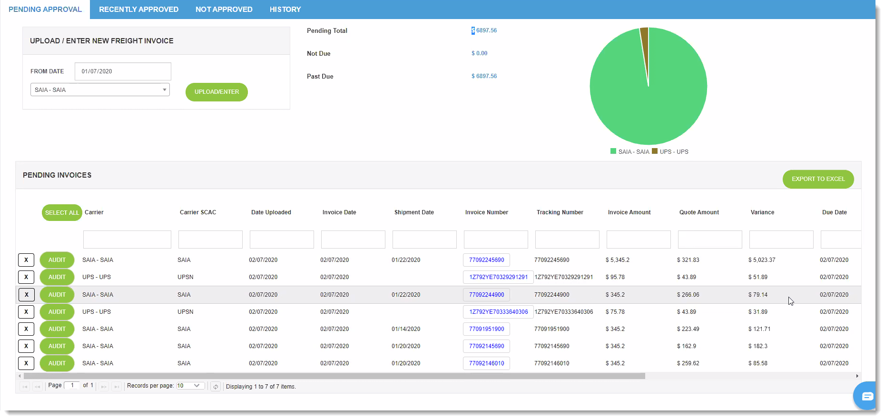This screenshot has height=420, width=885.
Task: Click the scroll right arrow of grid
Action: coord(857,376)
